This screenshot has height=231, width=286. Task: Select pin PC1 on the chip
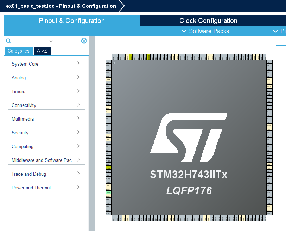pyautogui.click(x=108, y=175)
